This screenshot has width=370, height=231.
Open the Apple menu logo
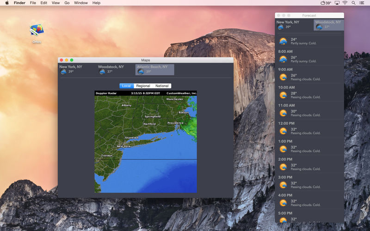[7, 3]
